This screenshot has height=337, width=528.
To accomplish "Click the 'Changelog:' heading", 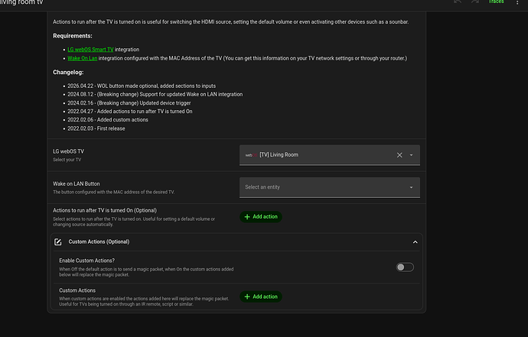I will click(x=68, y=73).
